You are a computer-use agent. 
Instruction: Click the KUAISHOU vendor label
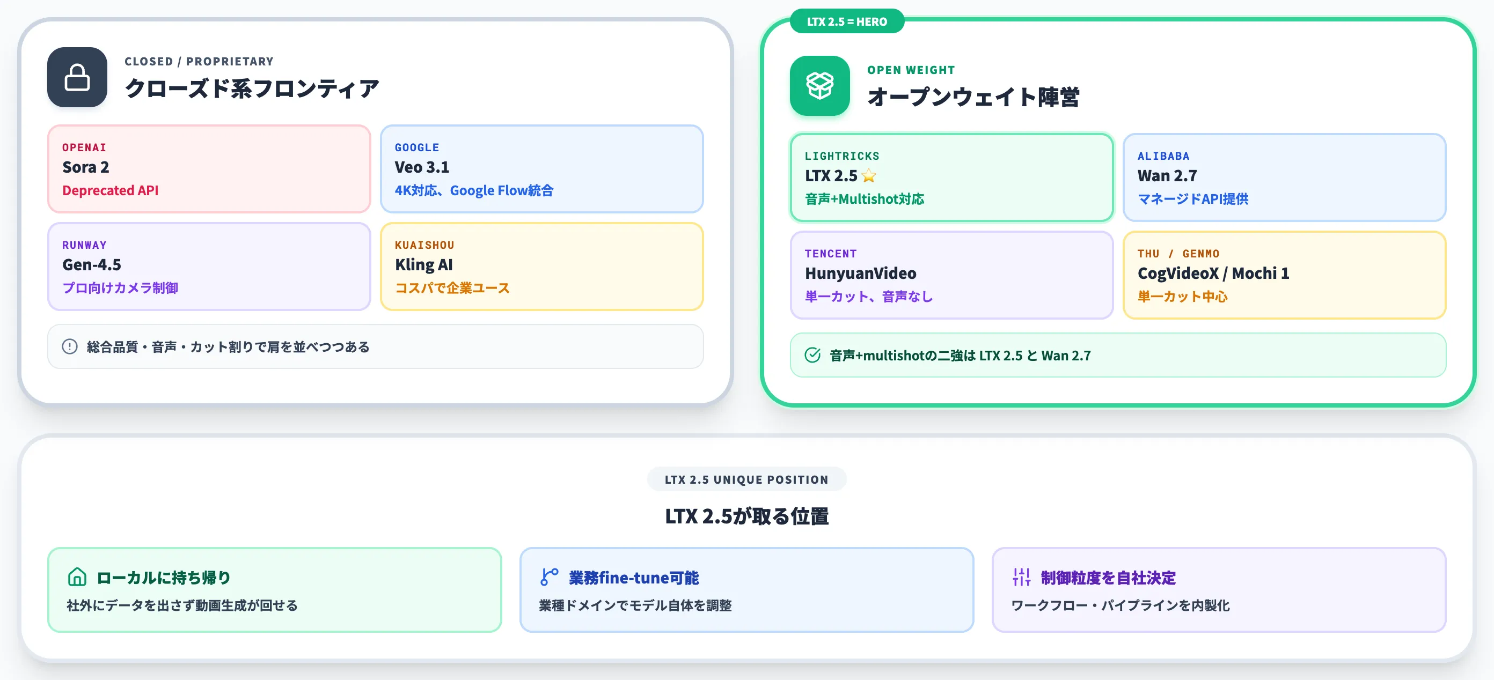point(424,245)
